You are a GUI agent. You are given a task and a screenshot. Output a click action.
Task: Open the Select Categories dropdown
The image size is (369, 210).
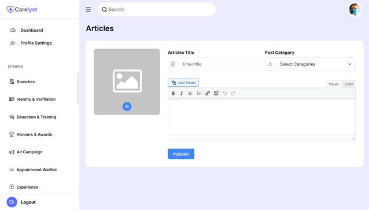(310, 64)
